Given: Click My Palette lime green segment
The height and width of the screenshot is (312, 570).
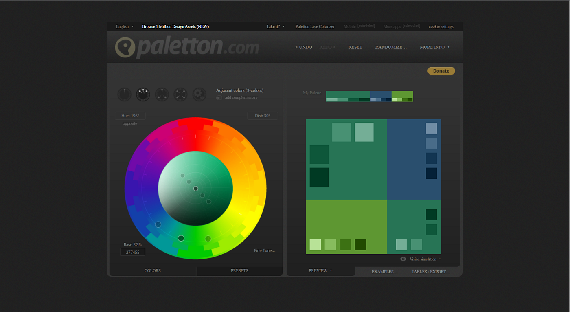Looking at the screenshot, I should click(x=402, y=94).
